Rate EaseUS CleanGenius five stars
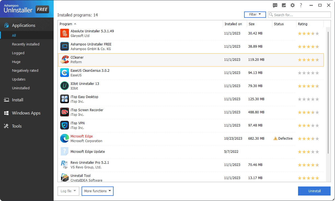The height and width of the screenshot is (201, 335). click(317, 73)
